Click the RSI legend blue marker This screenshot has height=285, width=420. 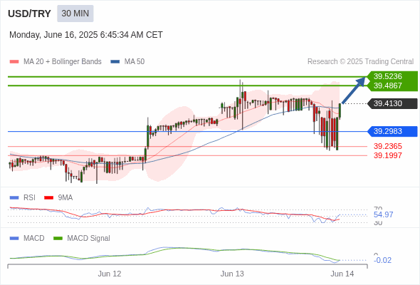point(14,198)
